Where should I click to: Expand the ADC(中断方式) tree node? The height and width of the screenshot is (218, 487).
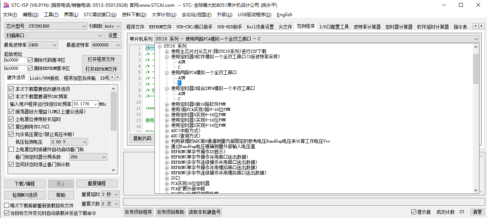pos(167,130)
